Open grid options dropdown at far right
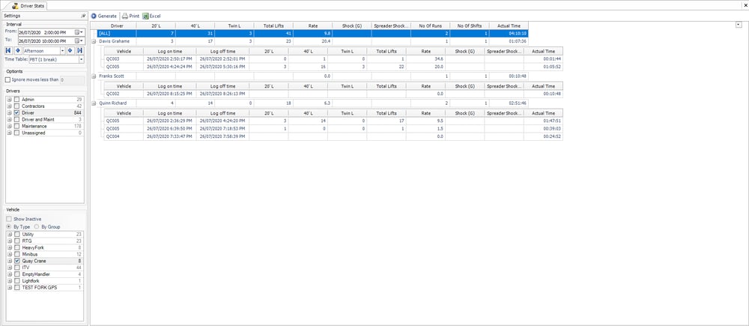 coord(739,25)
